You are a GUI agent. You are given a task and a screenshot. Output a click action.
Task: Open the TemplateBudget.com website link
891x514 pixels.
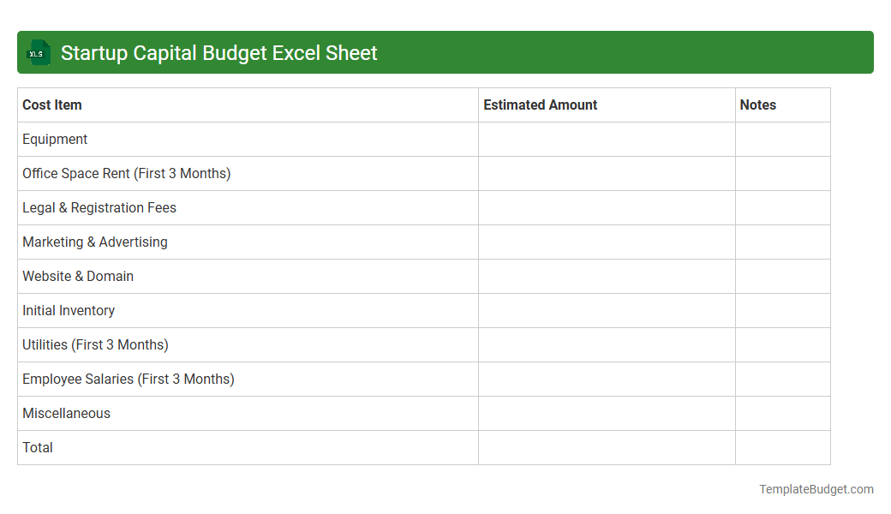click(816, 489)
